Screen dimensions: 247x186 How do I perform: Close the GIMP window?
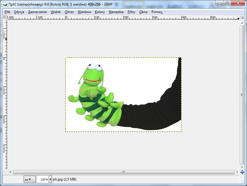click(238, 3)
